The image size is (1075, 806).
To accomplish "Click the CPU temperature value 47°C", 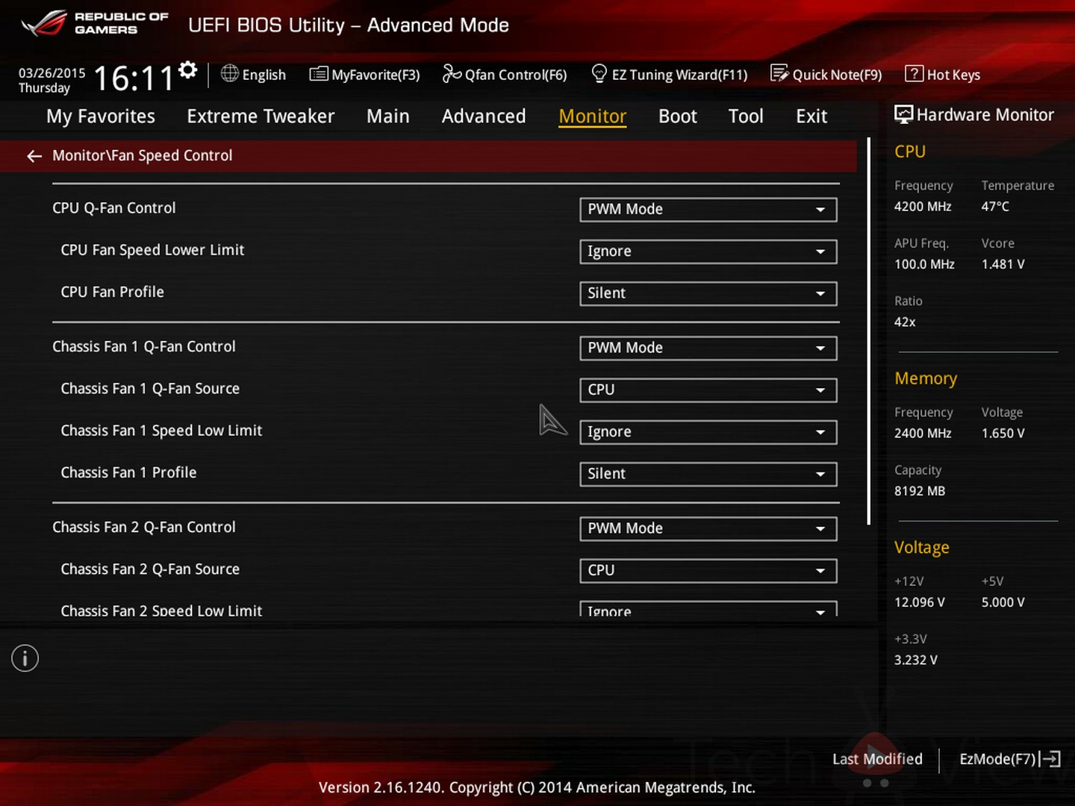I will [x=995, y=206].
